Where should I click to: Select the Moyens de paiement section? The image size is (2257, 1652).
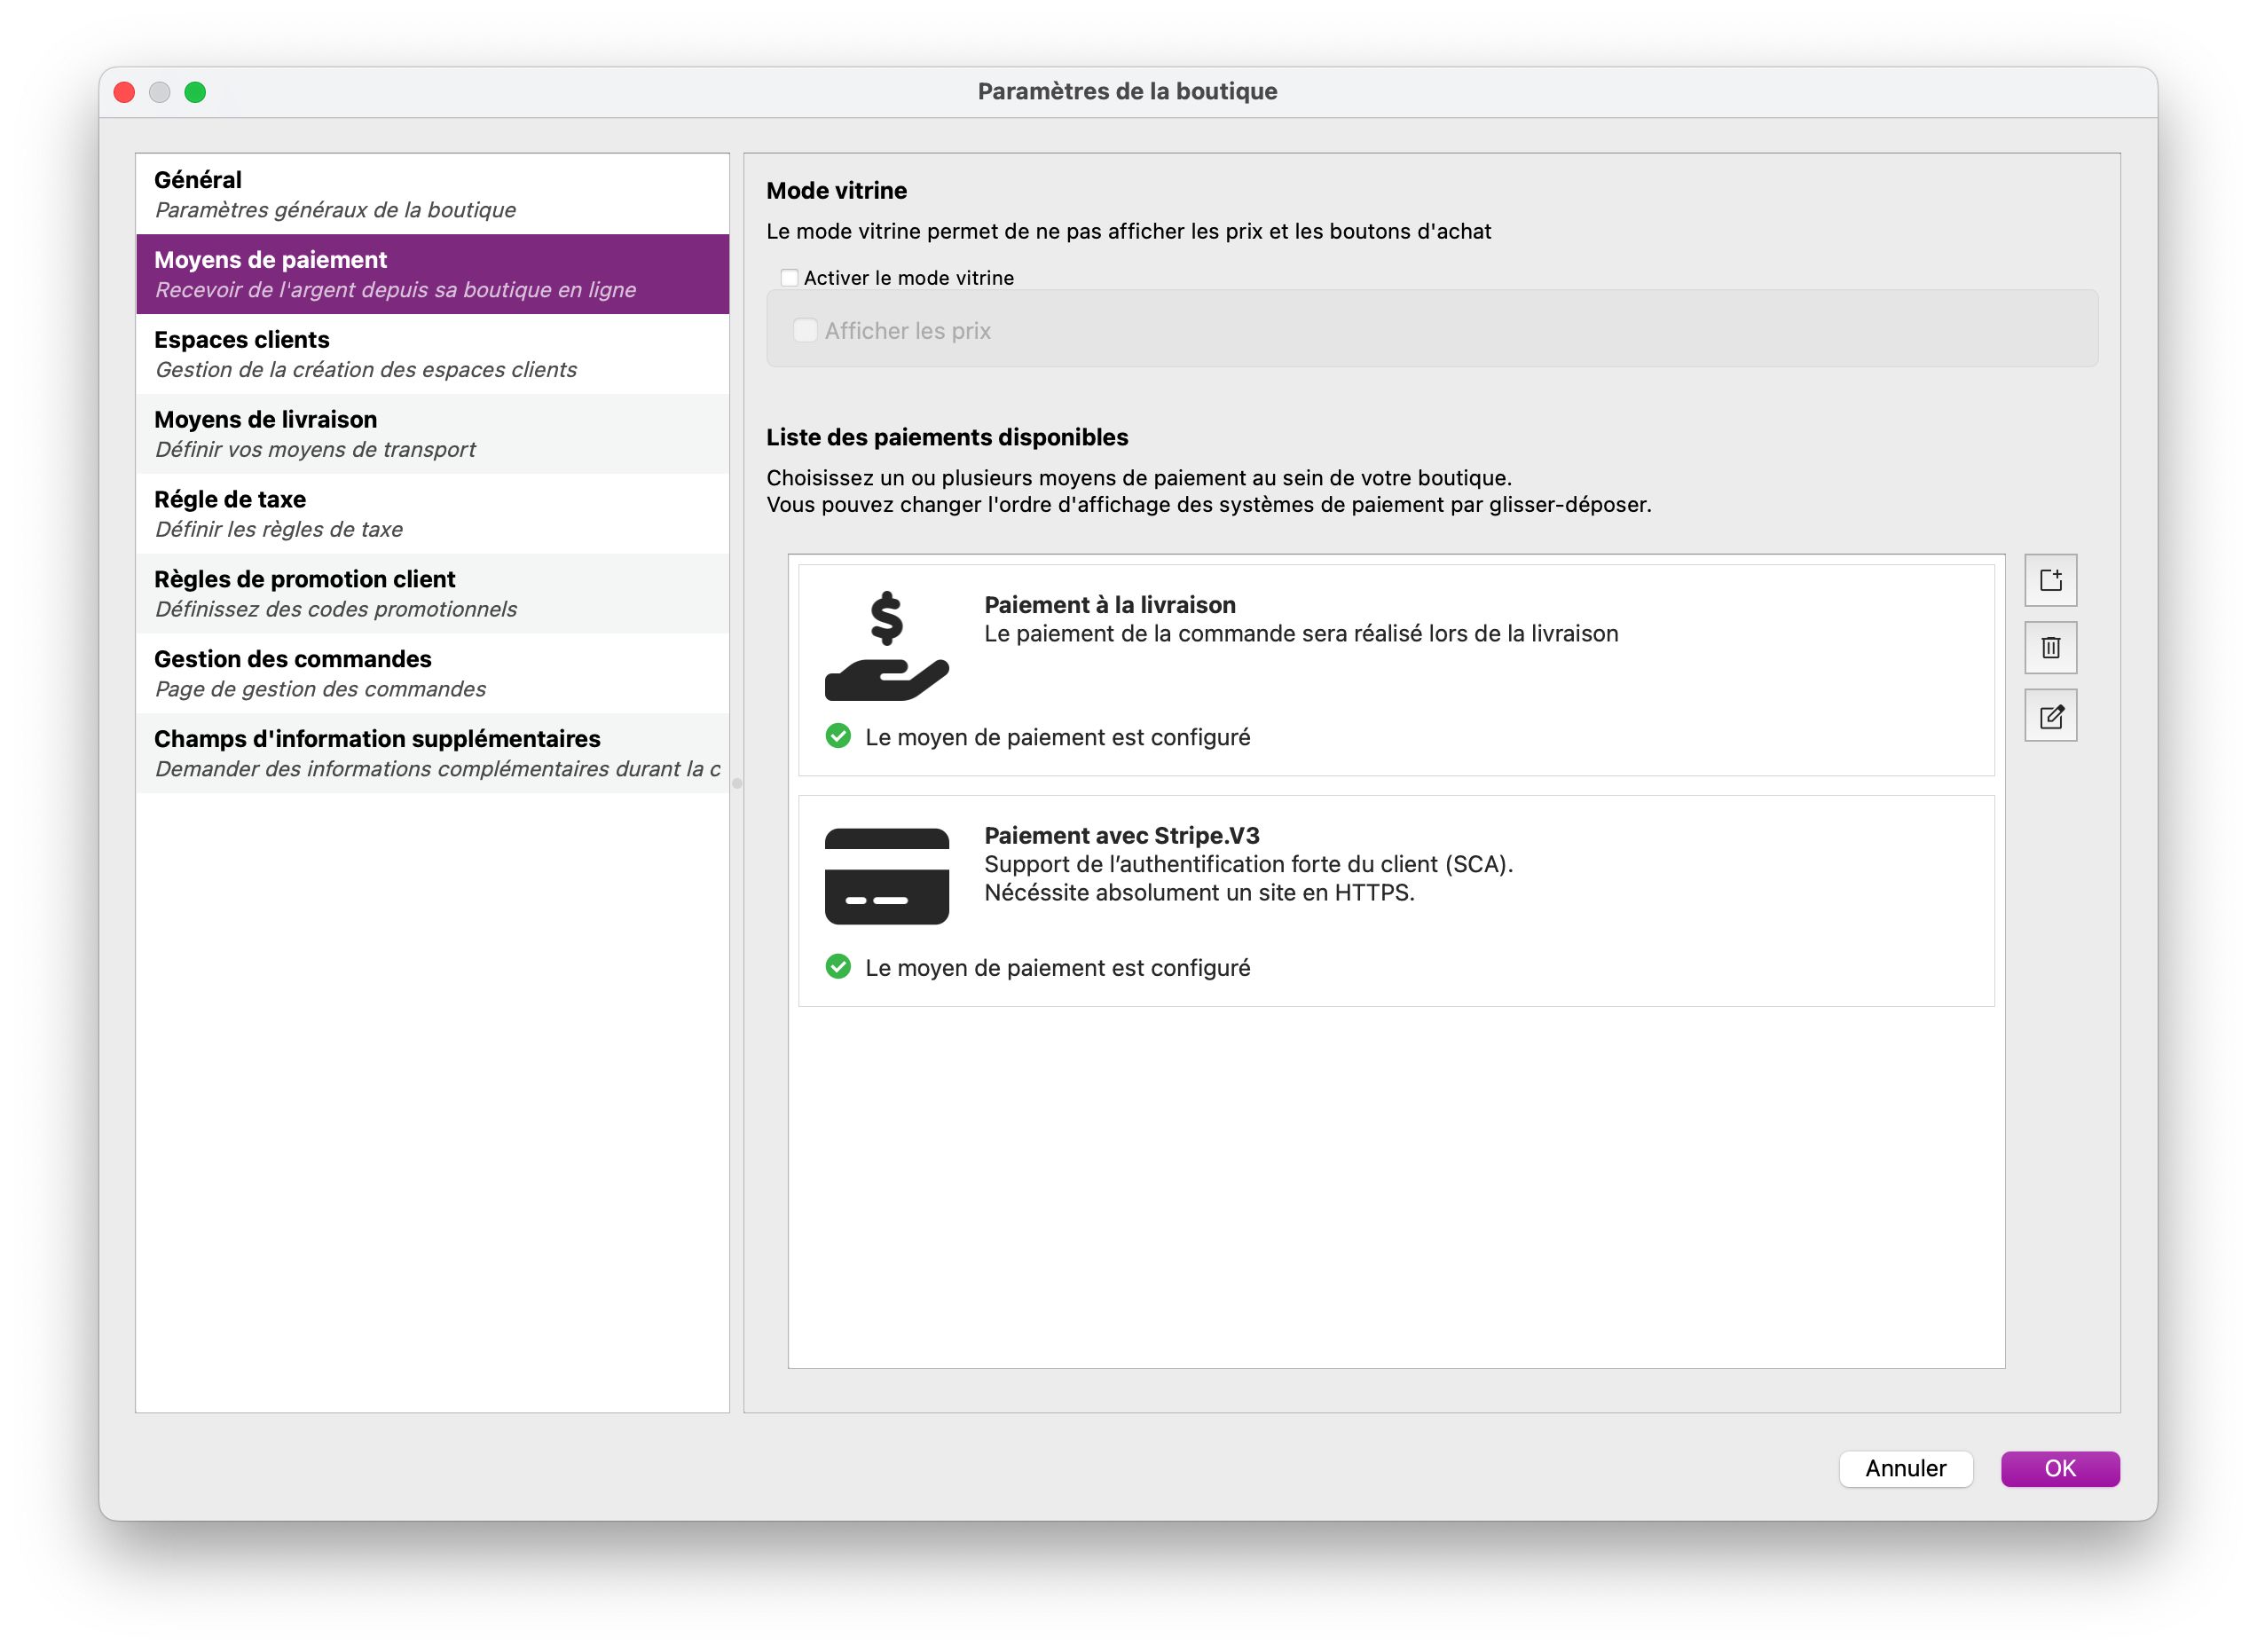point(432,274)
